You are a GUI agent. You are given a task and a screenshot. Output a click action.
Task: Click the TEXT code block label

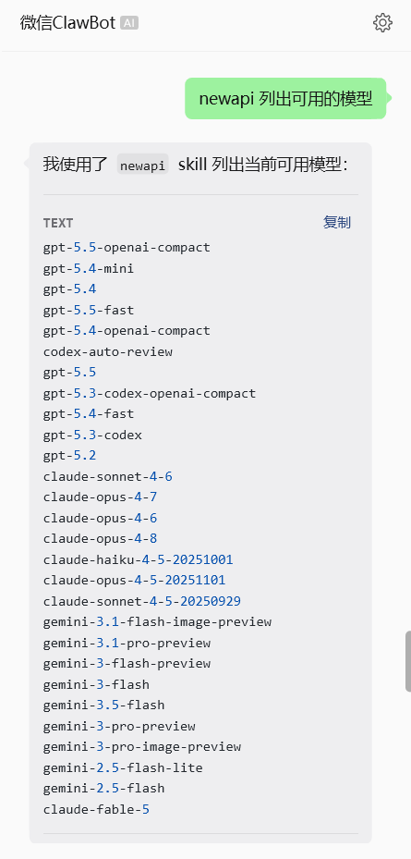pyautogui.click(x=58, y=223)
